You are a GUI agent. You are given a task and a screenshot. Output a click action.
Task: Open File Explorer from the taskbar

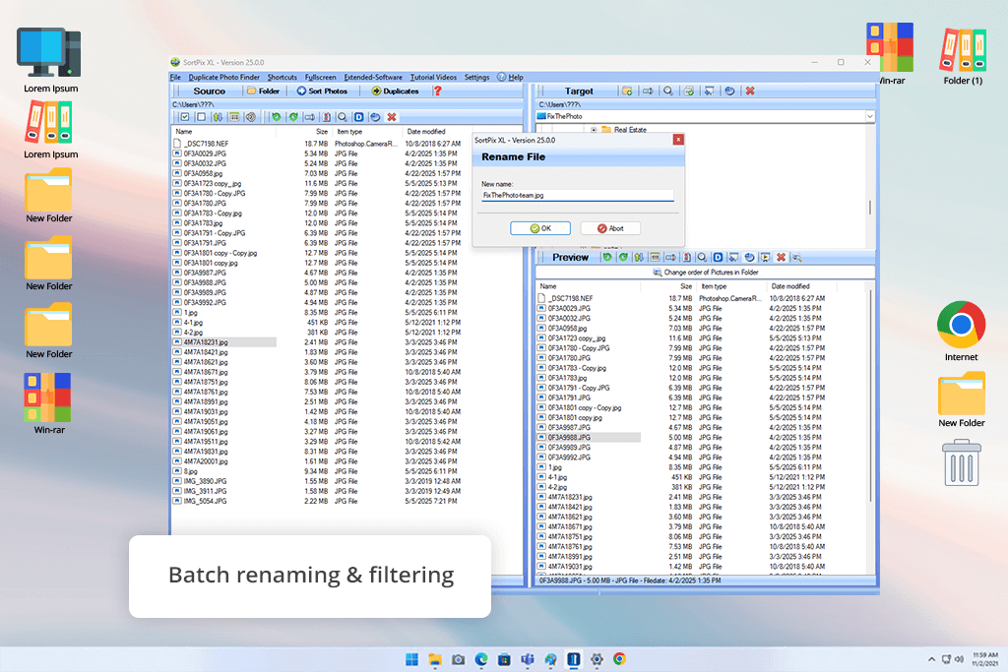tap(435, 659)
